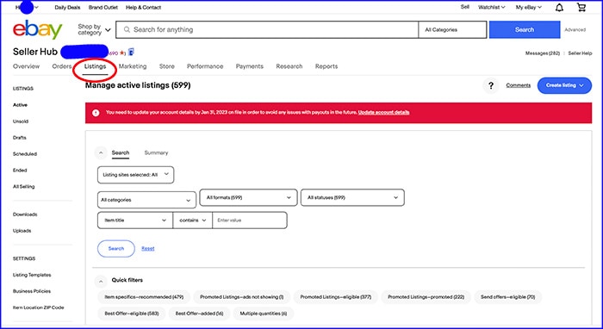Click the Search for anything field
Screen dimensions: 603x329
pos(267,29)
